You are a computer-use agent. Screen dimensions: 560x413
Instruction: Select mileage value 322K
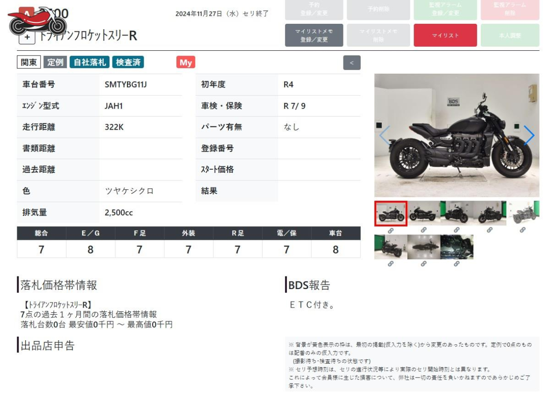(114, 127)
